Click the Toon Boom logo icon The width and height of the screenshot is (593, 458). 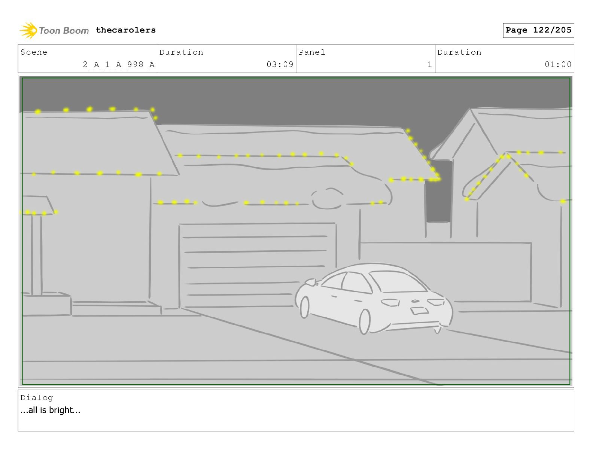28,30
